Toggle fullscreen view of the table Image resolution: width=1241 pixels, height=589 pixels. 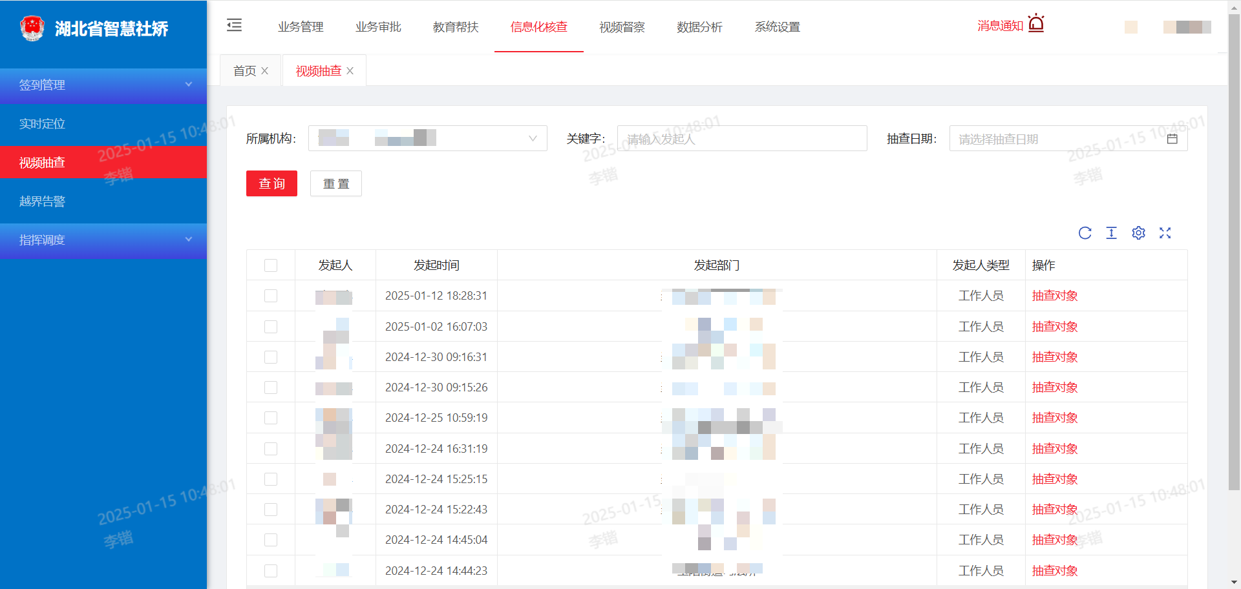1165,233
